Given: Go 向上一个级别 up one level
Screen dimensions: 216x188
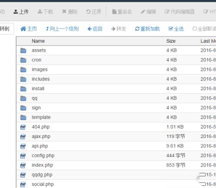Looking at the screenshot, I should point(62,29).
